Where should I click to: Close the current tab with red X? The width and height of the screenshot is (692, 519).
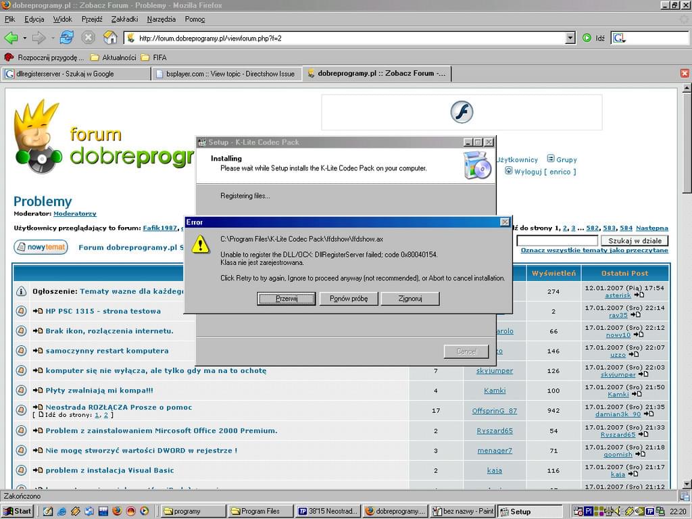685,73
